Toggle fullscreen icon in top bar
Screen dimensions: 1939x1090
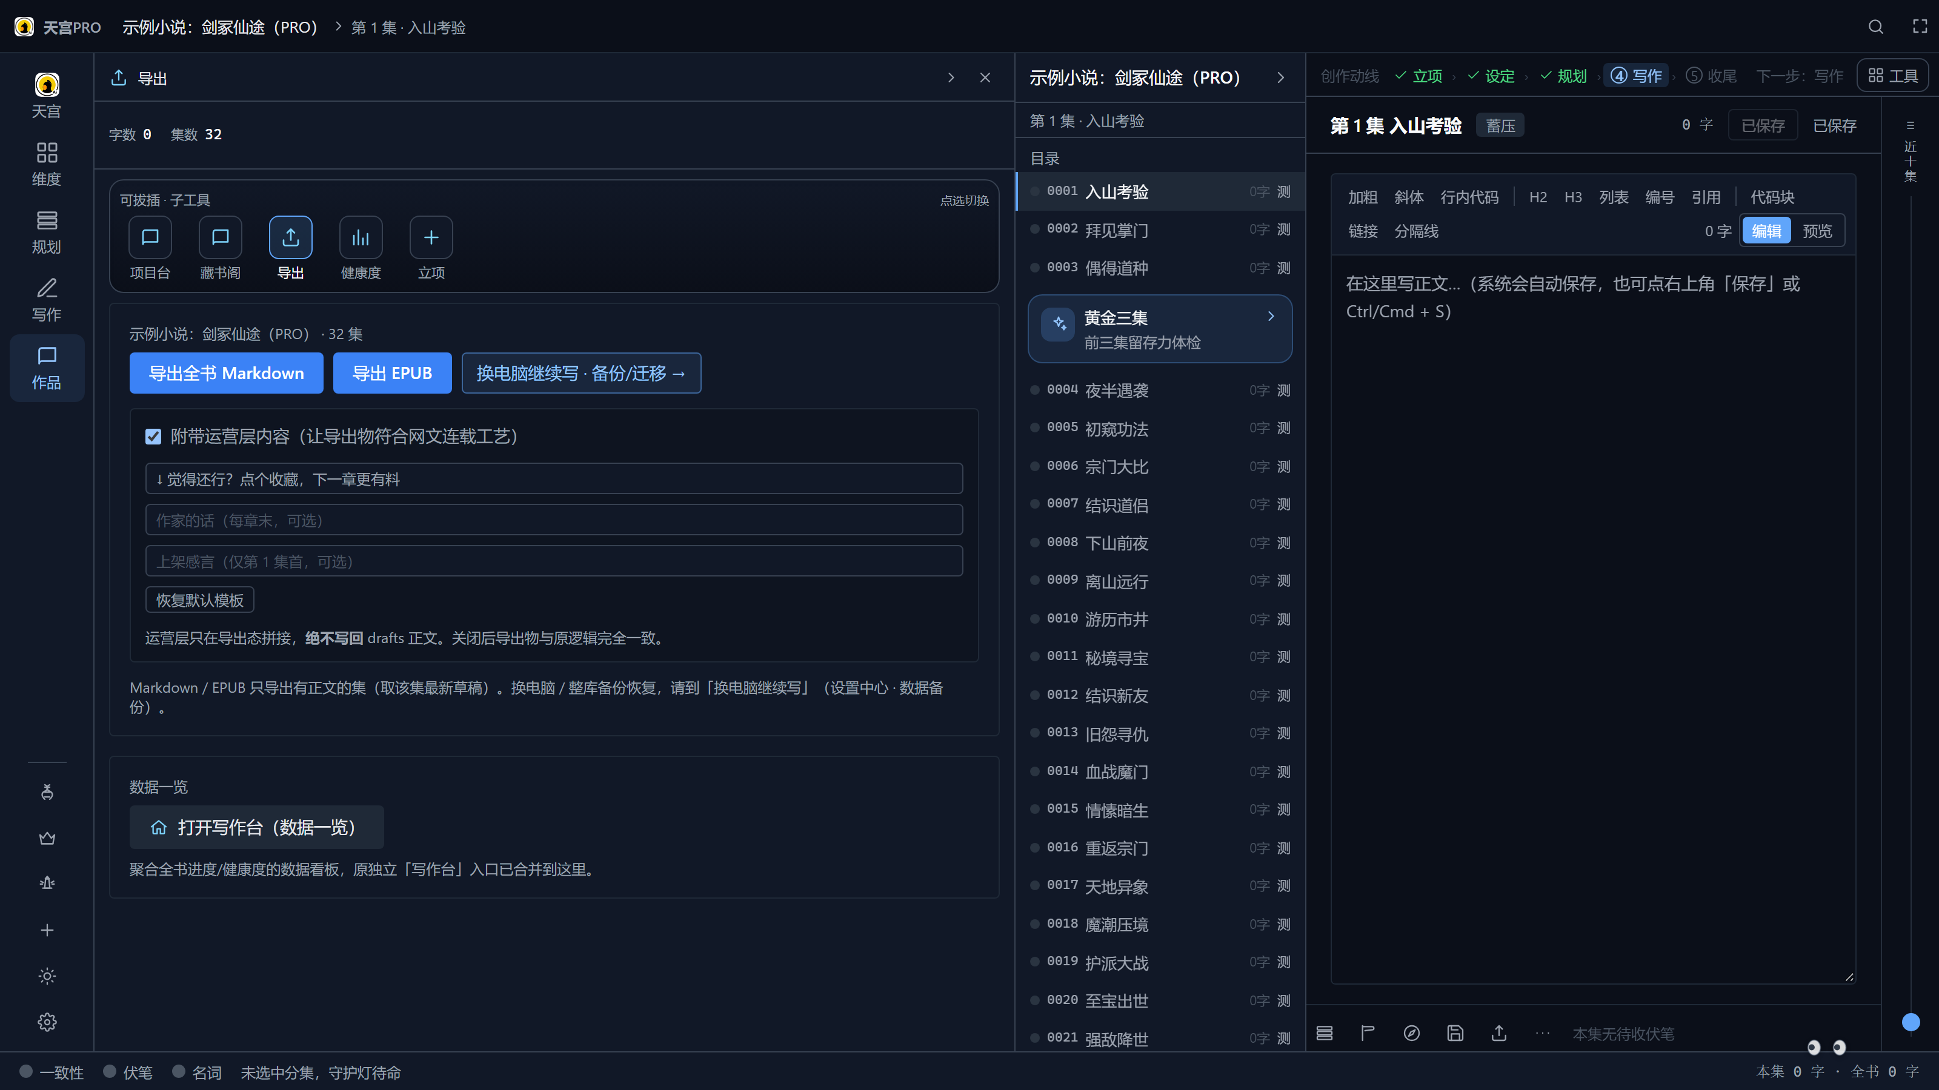(x=1920, y=27)
